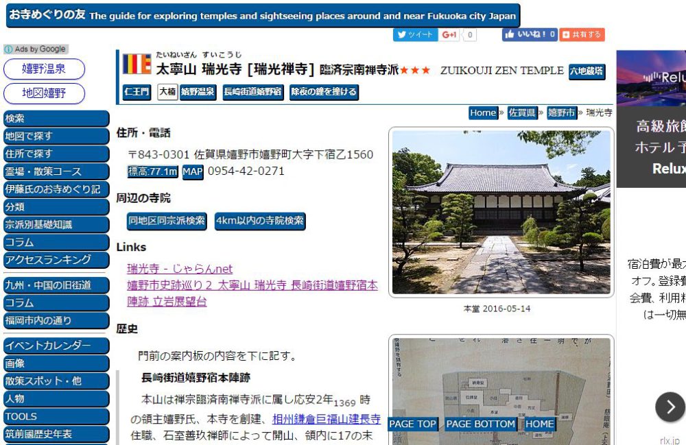Click the Twitter tweet button

[x=415, y=34]
